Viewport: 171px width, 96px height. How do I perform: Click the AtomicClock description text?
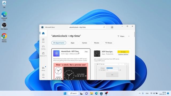point(70,60)
